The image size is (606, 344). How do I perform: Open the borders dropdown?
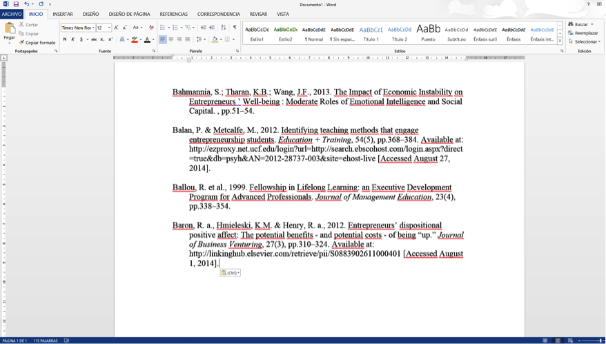[x=233, y=39]
